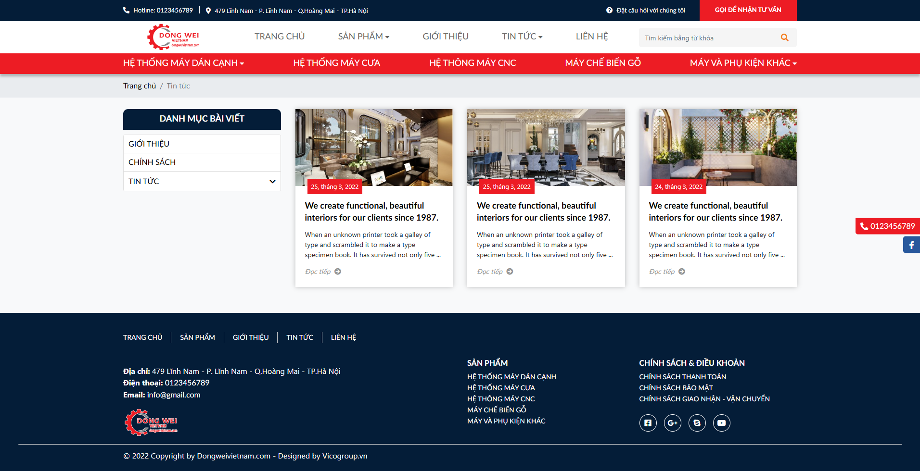This screenshot has height=471, width=920.
Task: Click the Dong Wei header logo
Action: pyautogui.click(x=173, y=37)
